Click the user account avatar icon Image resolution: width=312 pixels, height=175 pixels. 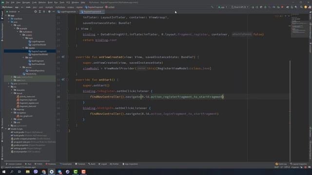pyautogui.click(x=306, y=7)
